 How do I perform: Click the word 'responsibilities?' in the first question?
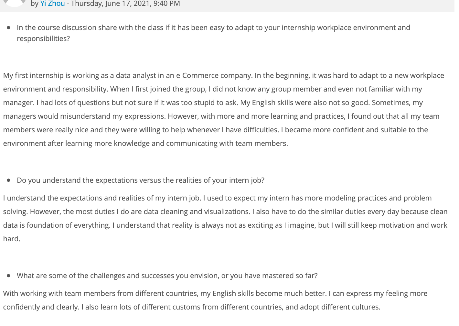pyautogui.click(x=43, y=39)
